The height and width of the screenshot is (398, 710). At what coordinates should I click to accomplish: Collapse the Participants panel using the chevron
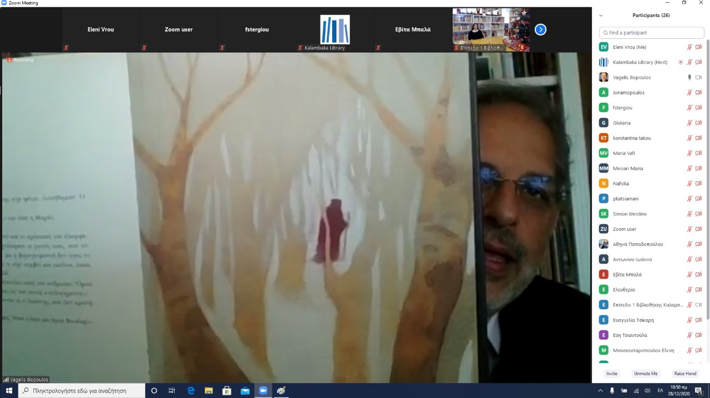point(601,16)
